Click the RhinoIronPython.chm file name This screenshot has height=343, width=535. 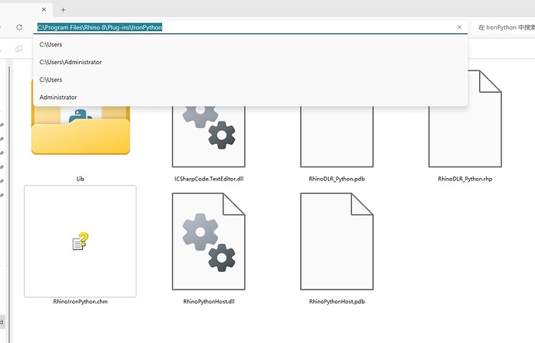(x=80, y=301)
